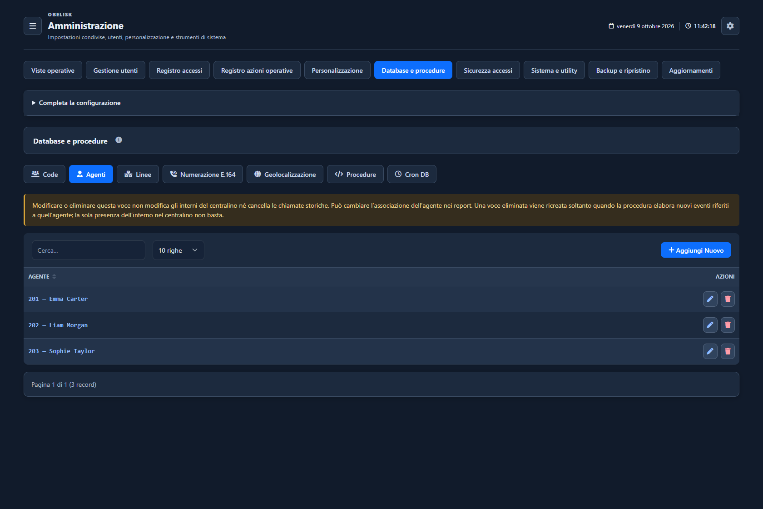Viewport: 763px width, 509px height.
Task: Open the Sistema e utility tab
Action: tap(554, 70)
